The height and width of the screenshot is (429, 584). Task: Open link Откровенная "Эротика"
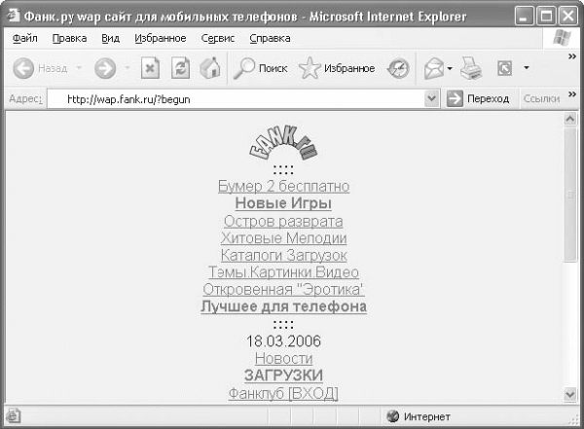pos(283,289)
